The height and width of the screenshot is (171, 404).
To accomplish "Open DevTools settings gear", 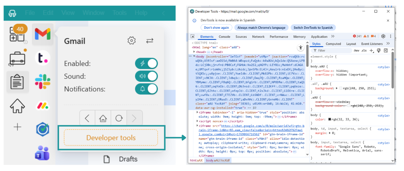I will click(383, 36).
